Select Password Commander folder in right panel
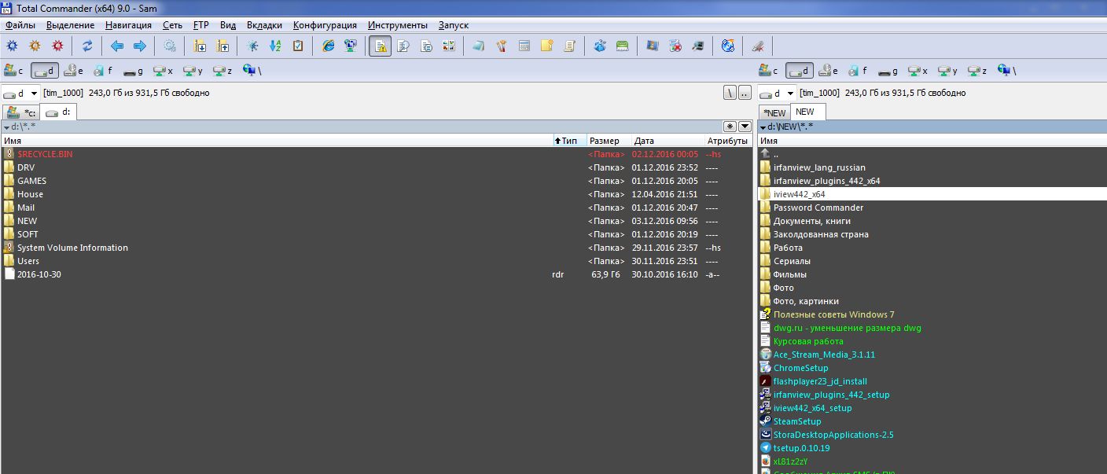This screenshot has height=474, width=1107. [x=932, y=208]
